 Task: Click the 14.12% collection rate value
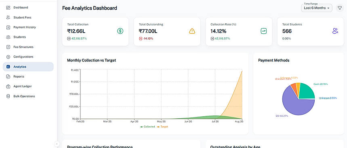219,31
